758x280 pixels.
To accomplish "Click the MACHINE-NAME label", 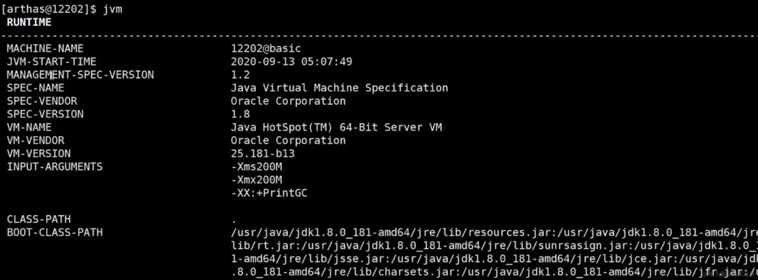I will [x=45, y=48].
